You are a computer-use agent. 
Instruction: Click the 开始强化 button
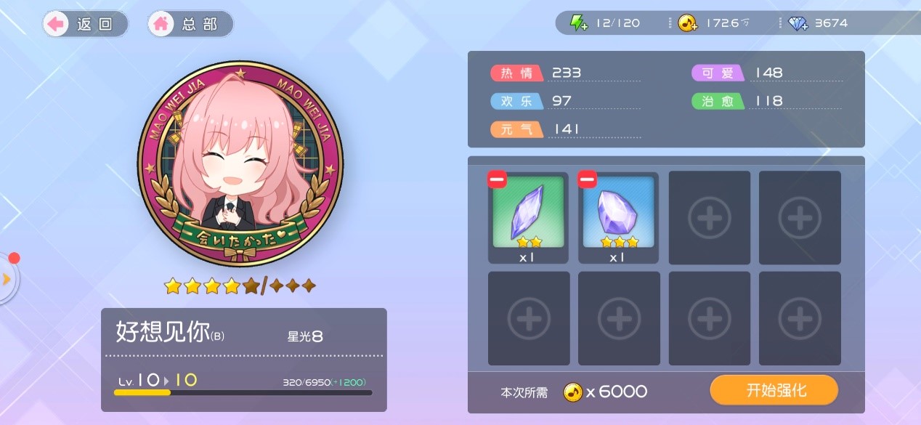(774, 390)
